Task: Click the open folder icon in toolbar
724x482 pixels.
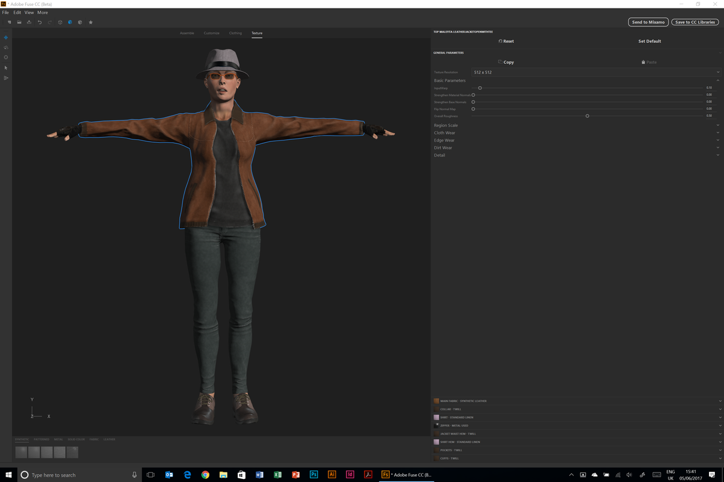Action: pyautogui.click(x=19, y=22)
